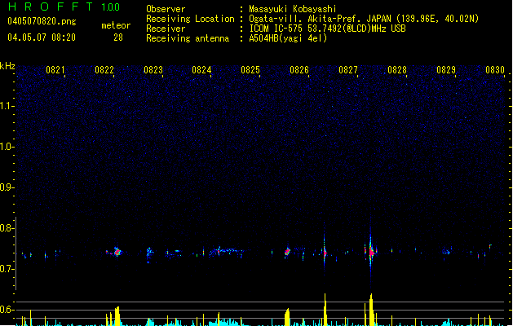513x326 pixels.
Task: Click the 0.9 kHz axis label
Action: tap(7, 187)
